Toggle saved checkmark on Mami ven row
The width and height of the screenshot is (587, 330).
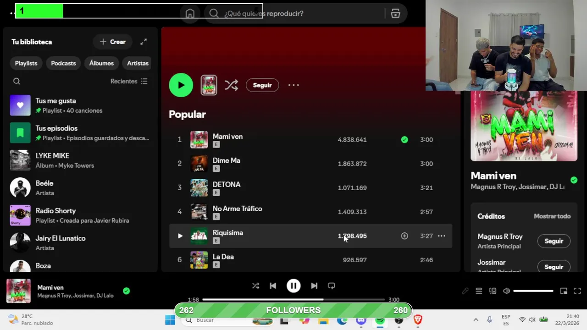point(404,140)
